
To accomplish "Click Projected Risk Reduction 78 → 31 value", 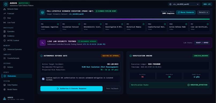I will pos(110,70).
